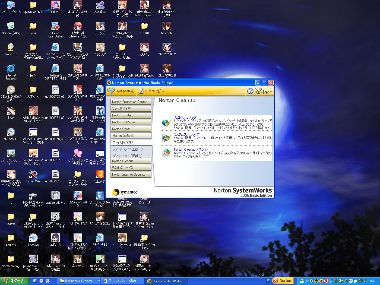Switch to the ゲーム＆パソコン裏の taskbar window
The width and height of the screenshot is (380, 285).
click(123, 281)
